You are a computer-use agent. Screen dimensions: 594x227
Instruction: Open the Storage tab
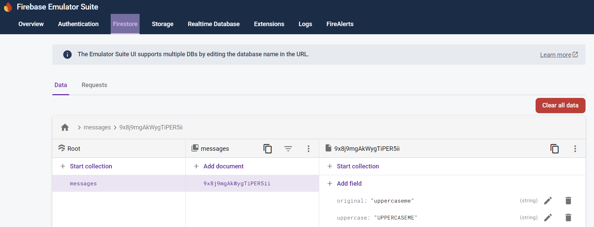coord(162,24)
